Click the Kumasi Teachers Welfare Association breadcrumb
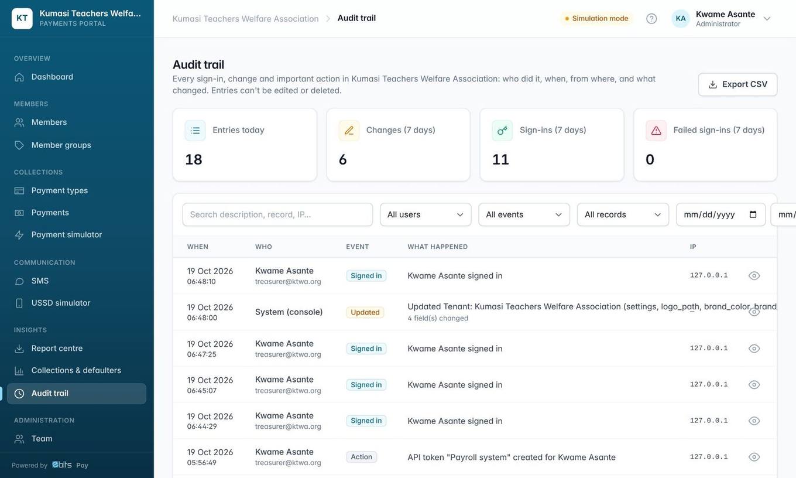 [246, 19]
